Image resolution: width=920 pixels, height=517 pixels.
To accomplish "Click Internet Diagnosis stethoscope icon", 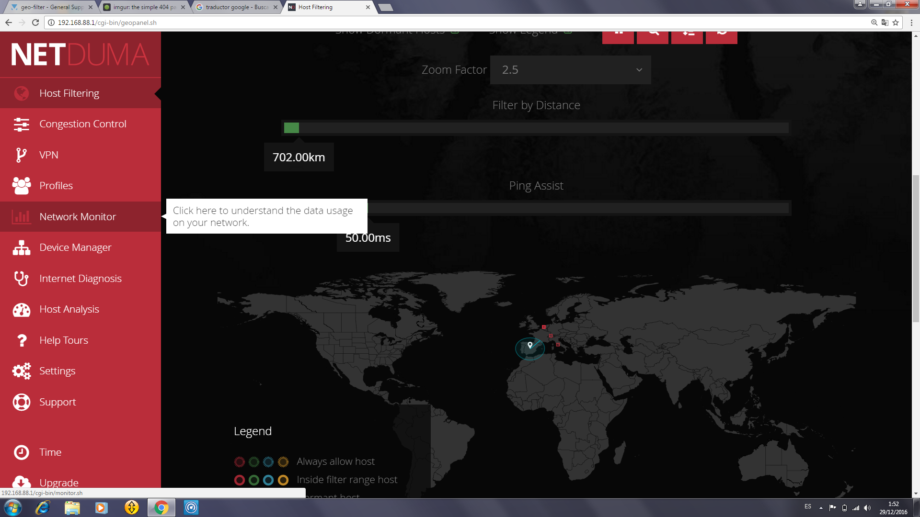I will pyautogui.click(x=21, y=279).
